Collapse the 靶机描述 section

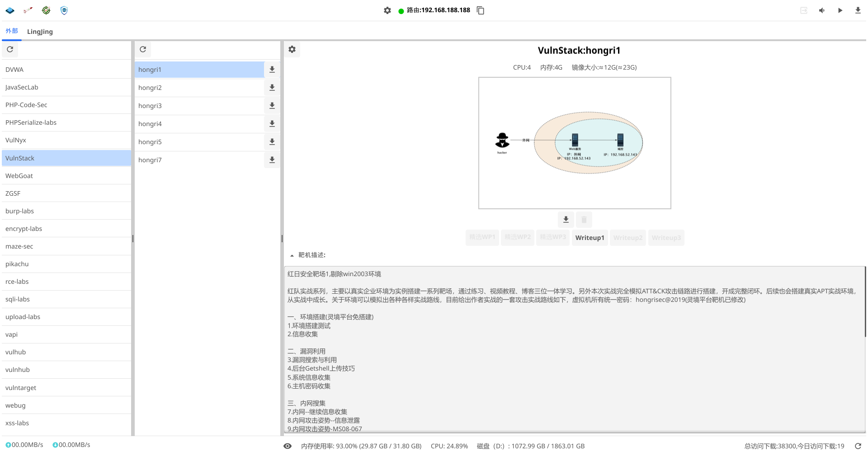pos(292,255)
